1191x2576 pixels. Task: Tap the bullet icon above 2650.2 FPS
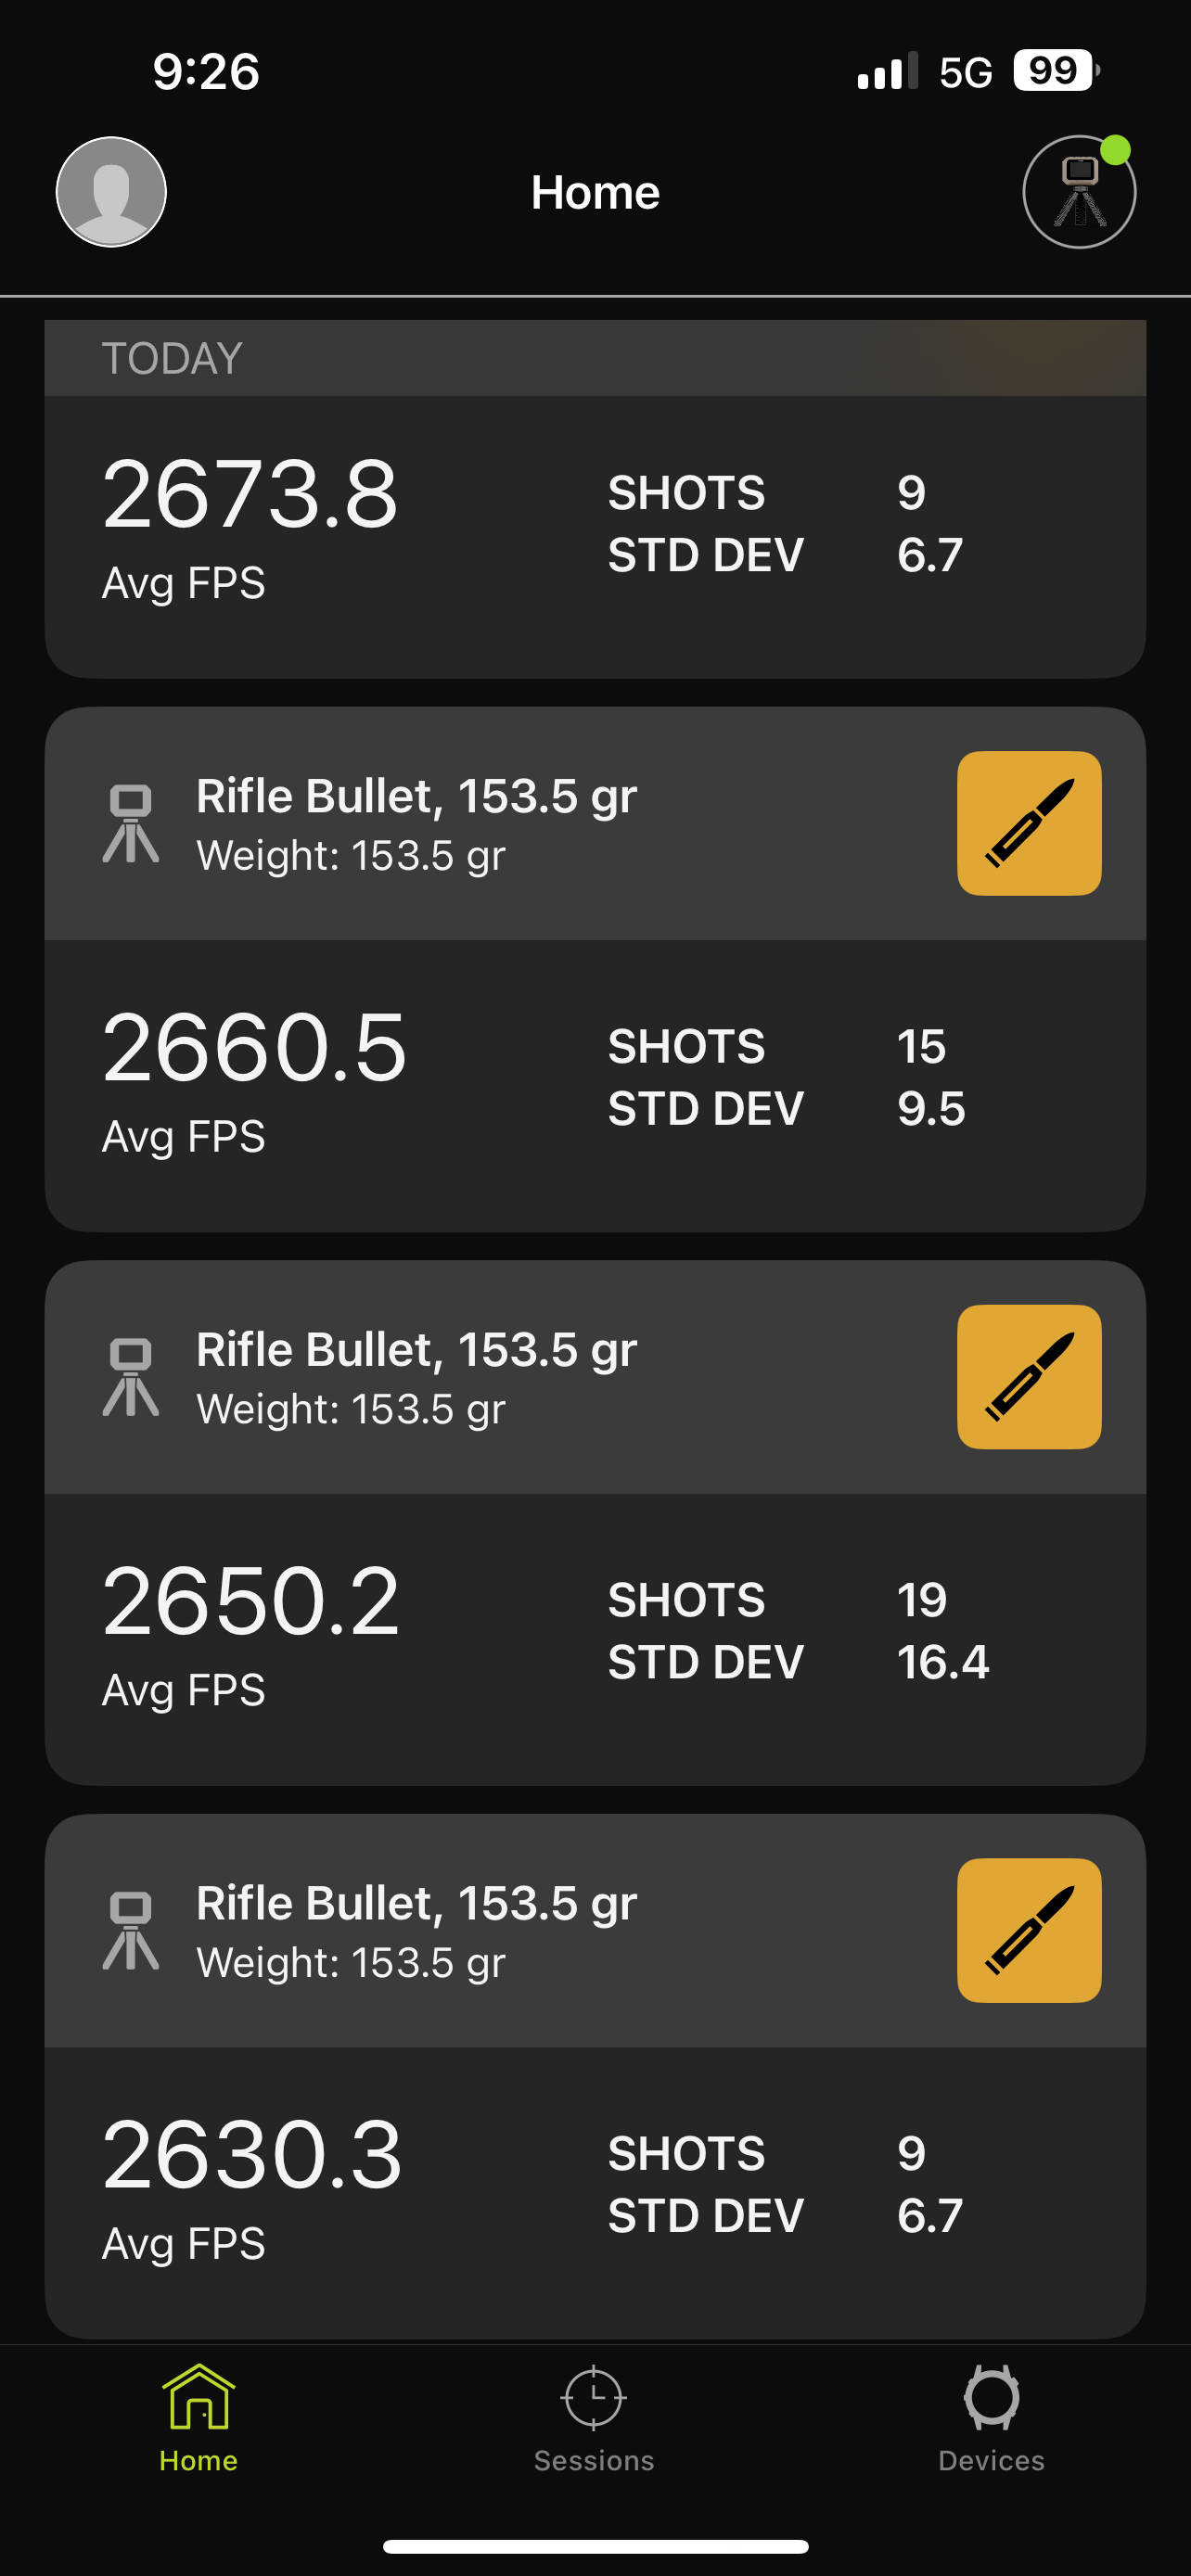[1029, 1377]
